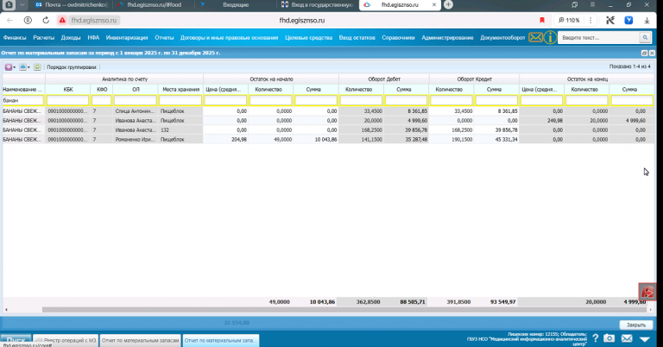Open the 110% zoom indicator

point(569,21)
